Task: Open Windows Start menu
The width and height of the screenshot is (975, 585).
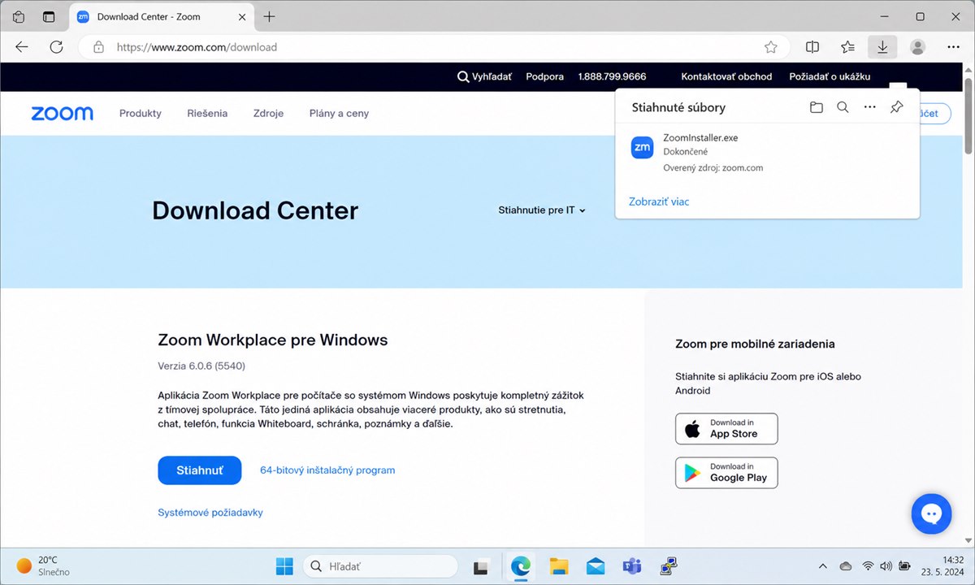Action: [285, 566]
